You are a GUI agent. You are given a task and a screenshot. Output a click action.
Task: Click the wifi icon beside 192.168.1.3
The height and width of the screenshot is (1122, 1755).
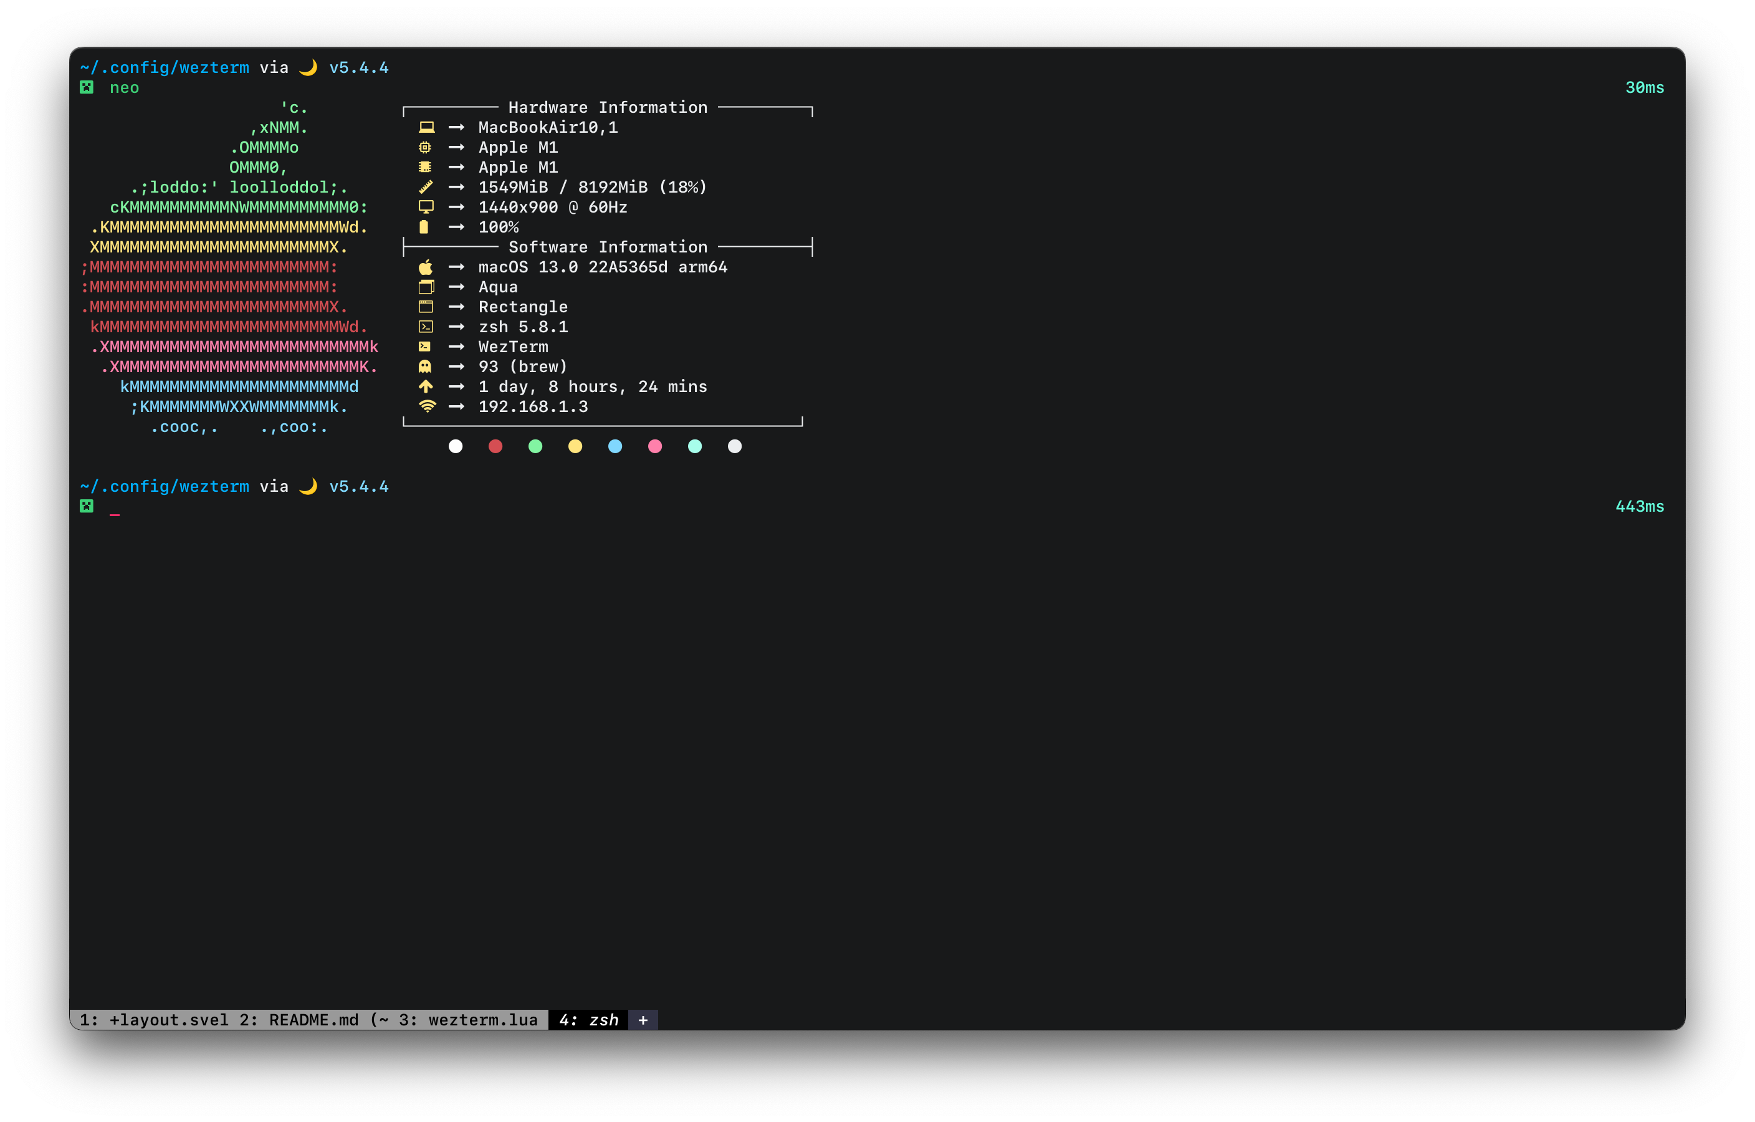(x=427, y=406)
